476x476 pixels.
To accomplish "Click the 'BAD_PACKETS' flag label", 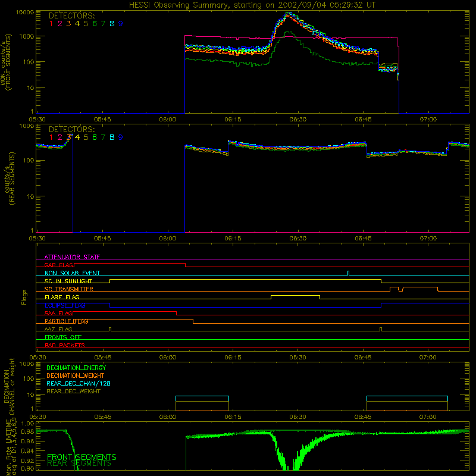I will (x=65, y=345).
